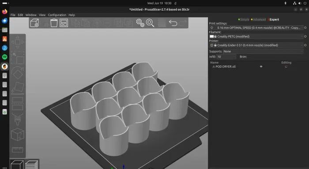Select POD DRYER.stl in the object list
The height and width of the screenshot is (169, 309).
(226, 66)
